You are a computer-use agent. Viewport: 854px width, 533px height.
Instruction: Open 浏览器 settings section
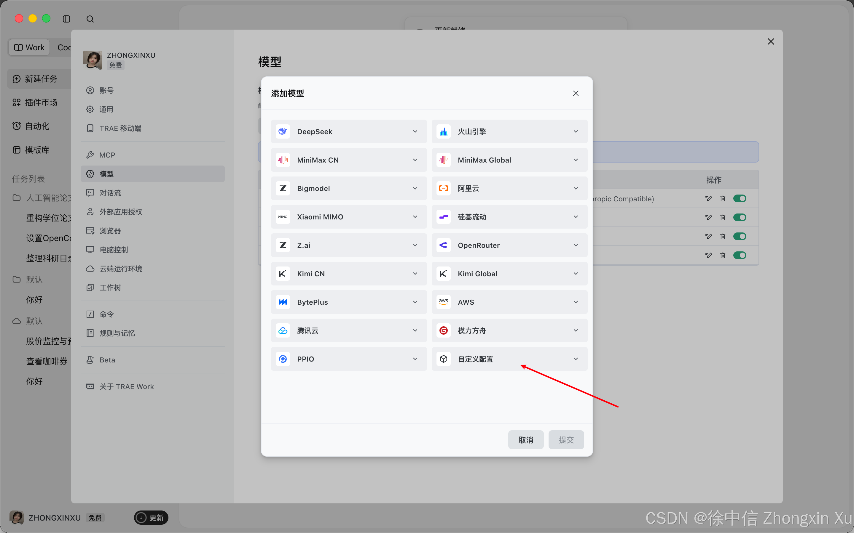(152, 231)
